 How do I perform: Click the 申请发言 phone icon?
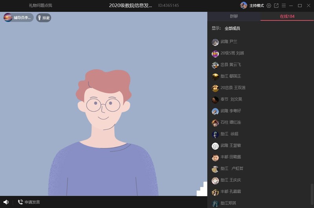[20, 202]
